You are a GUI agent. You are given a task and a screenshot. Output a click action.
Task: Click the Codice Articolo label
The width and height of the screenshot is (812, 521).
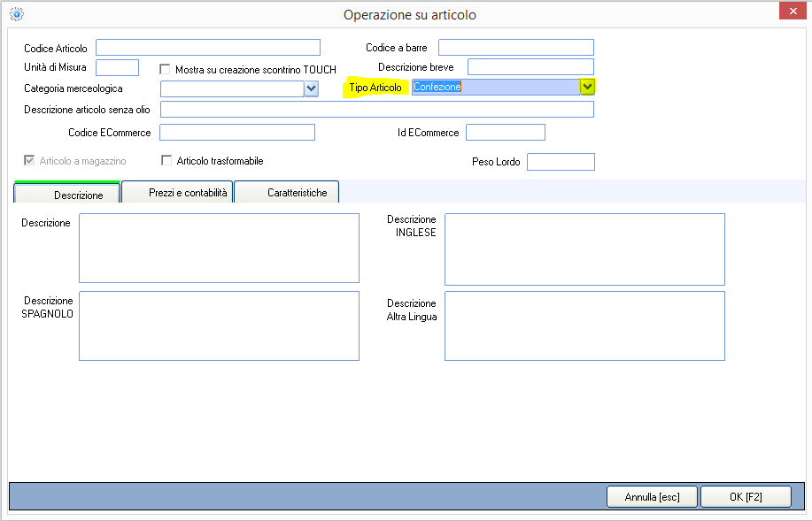click(56, 48)
